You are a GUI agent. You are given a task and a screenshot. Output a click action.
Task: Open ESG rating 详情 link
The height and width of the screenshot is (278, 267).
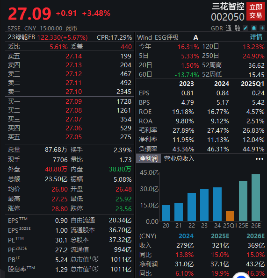click(x=256, y=37)
